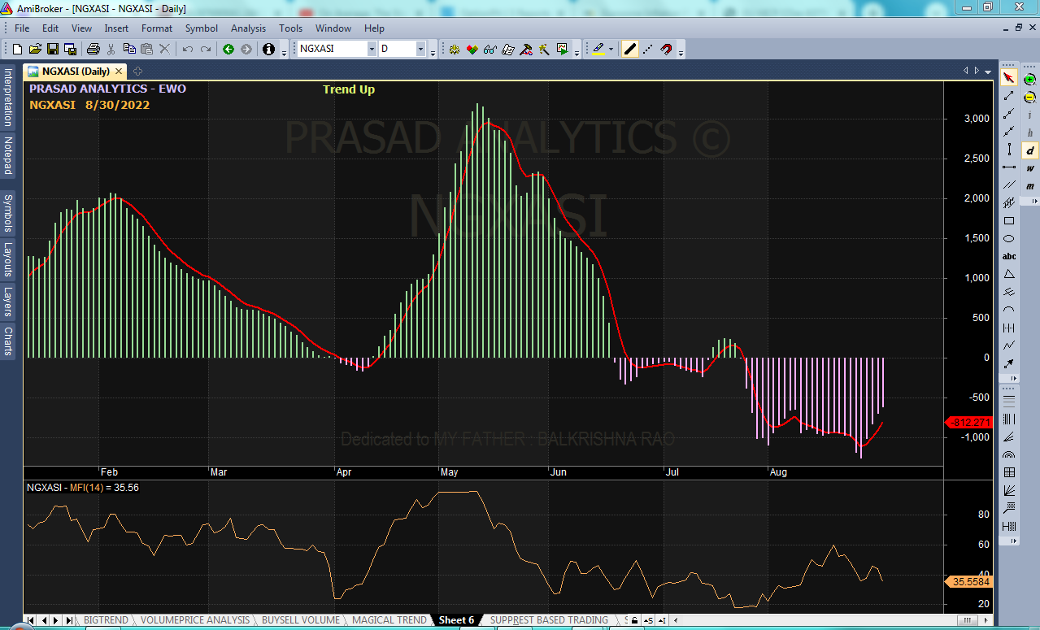
Task: Select the trend line drawing tool
Action: (x=1009, y=95)
